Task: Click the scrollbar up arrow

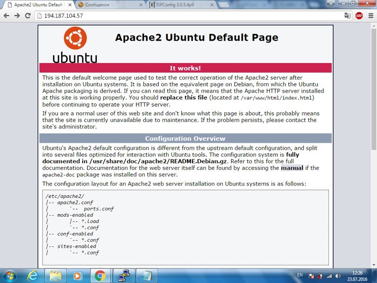Action: (374, 26)
